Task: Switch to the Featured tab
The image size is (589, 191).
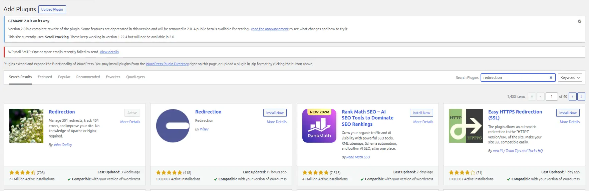Action: click(45, 77)
